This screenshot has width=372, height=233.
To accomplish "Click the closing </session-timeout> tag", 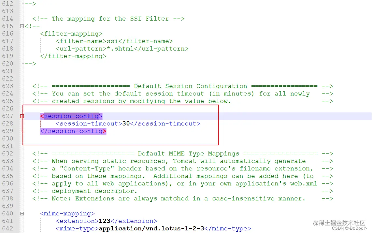I will point(165,124).
